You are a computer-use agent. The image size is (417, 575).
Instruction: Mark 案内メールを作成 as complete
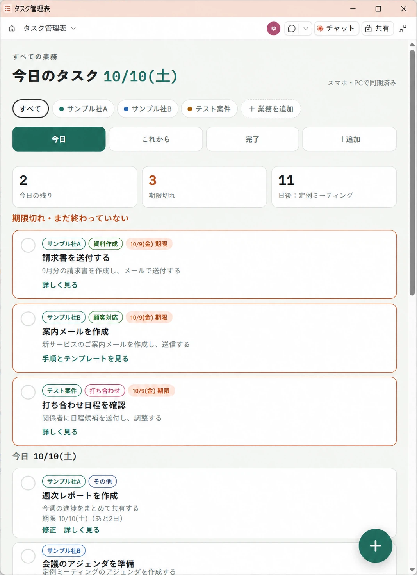tap(28, 319)
